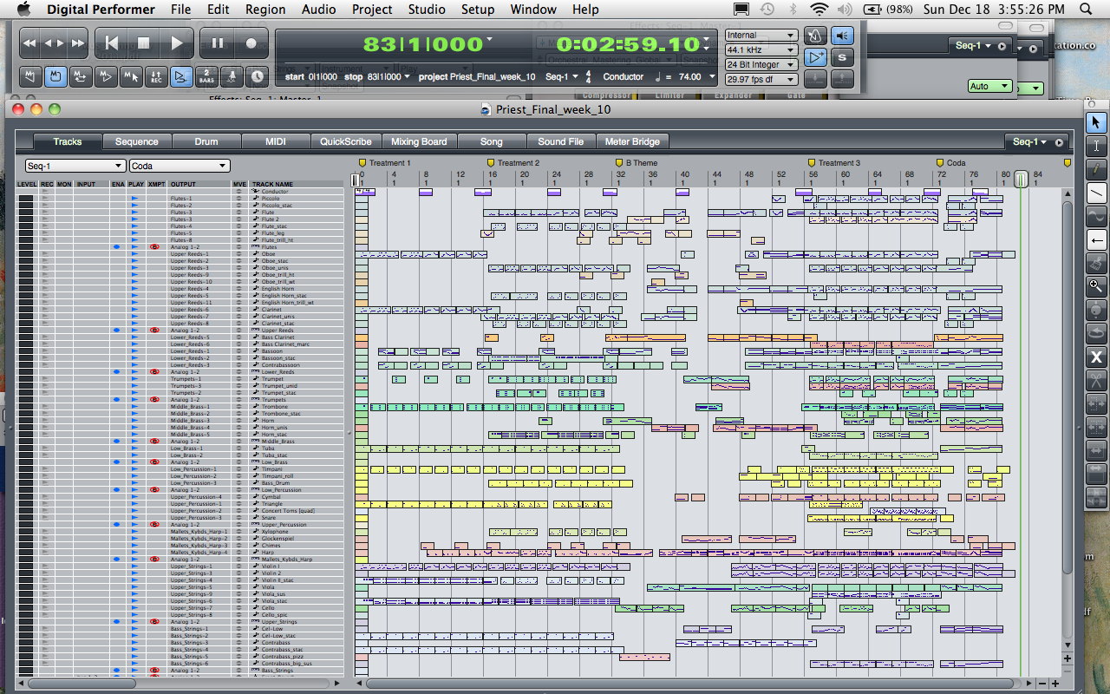Toggle record-enable for the Oboe track
The image size is (1110, 694).
click(x=46, y=254)
